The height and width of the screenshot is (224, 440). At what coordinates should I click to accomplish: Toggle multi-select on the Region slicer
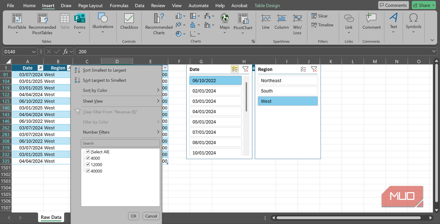(x=303, y=69)
